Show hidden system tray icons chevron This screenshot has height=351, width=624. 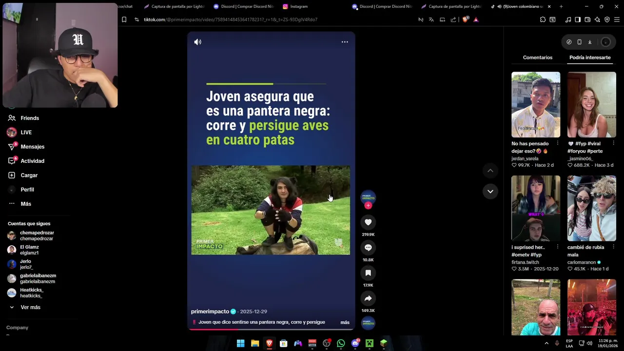(546, 343)
